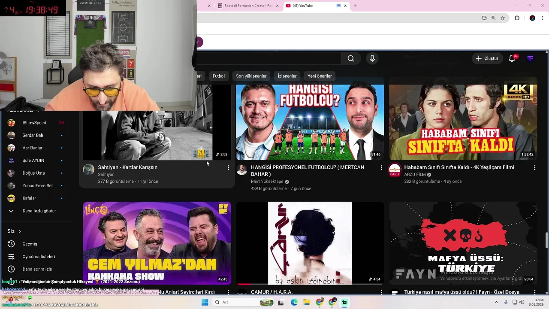Open the Sahtiyan channel name link

point(106,175)
